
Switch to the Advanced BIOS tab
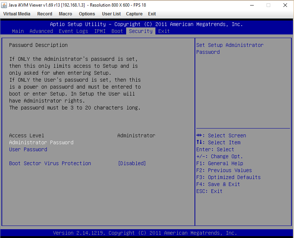coord(41,31)
